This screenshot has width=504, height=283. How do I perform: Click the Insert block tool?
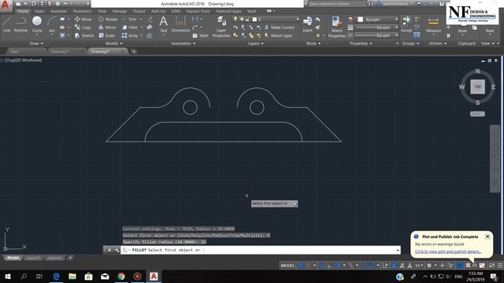pos(307,24)
